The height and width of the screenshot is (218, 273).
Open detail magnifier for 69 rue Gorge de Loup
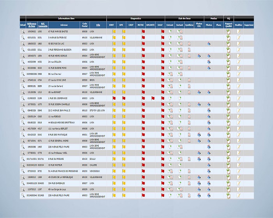pyautogui.click(x=23, y=189)
